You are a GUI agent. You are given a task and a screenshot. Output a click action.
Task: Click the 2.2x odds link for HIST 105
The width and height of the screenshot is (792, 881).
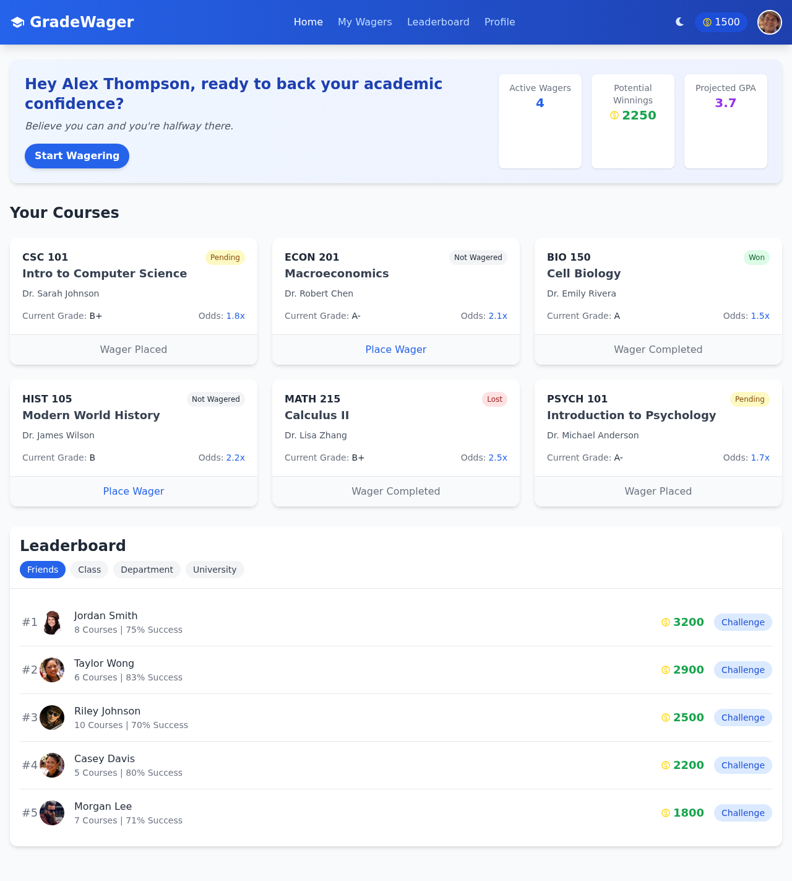[x=235, y=458]
